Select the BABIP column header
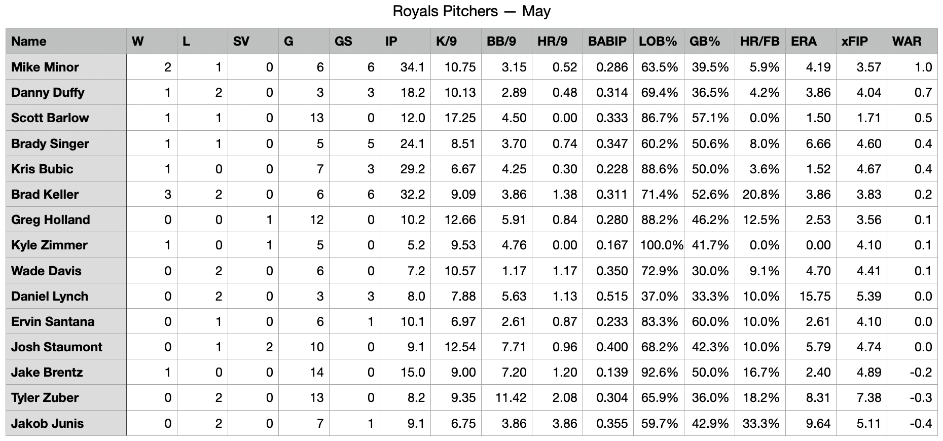This screenshot has height=441, width=943. point(607,41)
